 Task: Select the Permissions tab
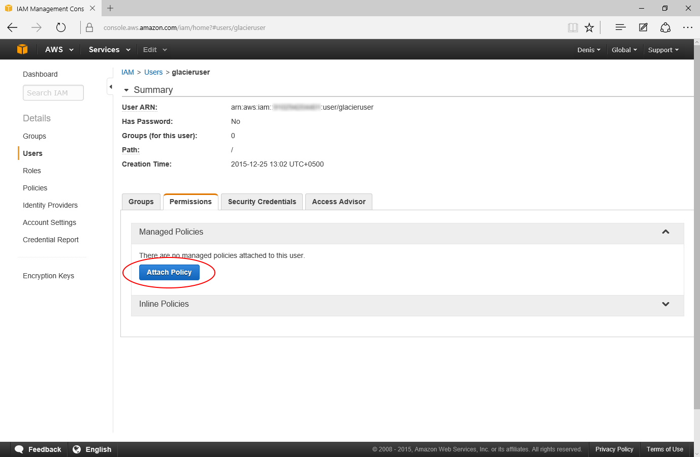pyautogui.click(x=190, y=202)
